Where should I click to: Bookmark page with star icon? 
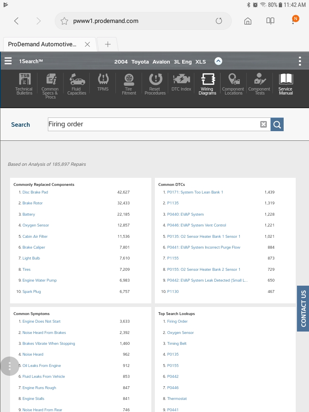pyautogui.click(x=64, y=21)
